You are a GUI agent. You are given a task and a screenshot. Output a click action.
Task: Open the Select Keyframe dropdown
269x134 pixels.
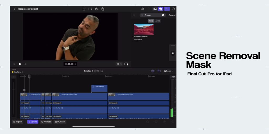(18, 72)
